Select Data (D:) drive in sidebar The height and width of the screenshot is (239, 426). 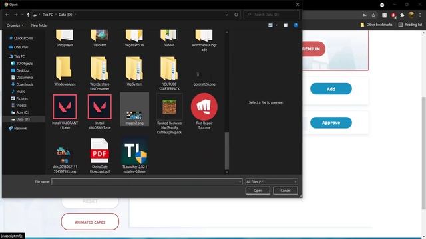pos(23,119)
